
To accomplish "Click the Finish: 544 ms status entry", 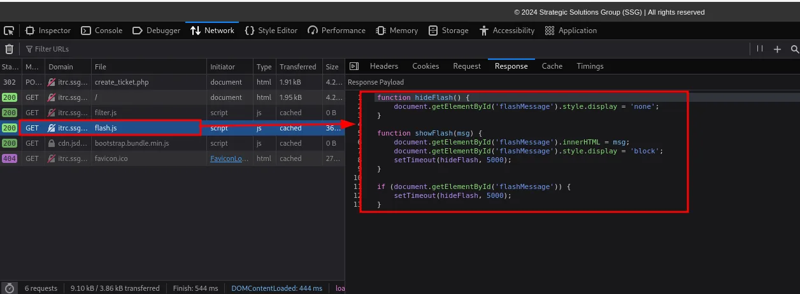I will tap(196, 288).
